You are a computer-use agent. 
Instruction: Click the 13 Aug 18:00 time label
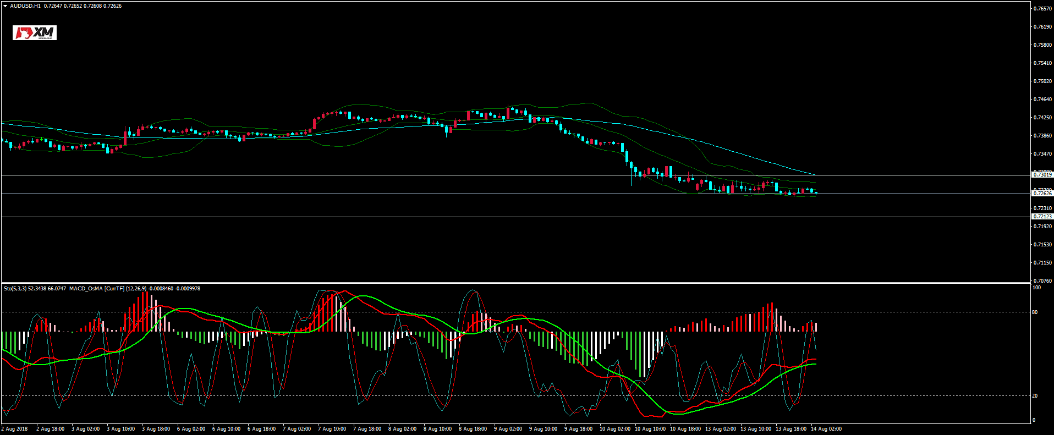791,429
